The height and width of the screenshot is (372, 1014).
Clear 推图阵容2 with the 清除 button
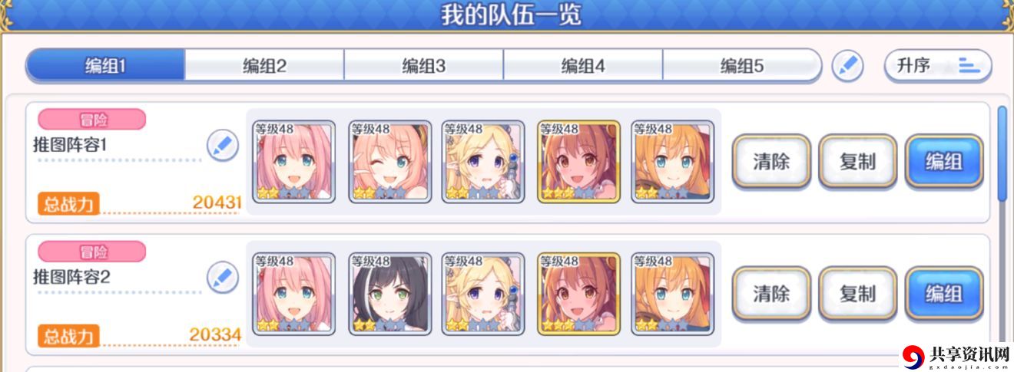pyautogui.click(x=771, y=294)
